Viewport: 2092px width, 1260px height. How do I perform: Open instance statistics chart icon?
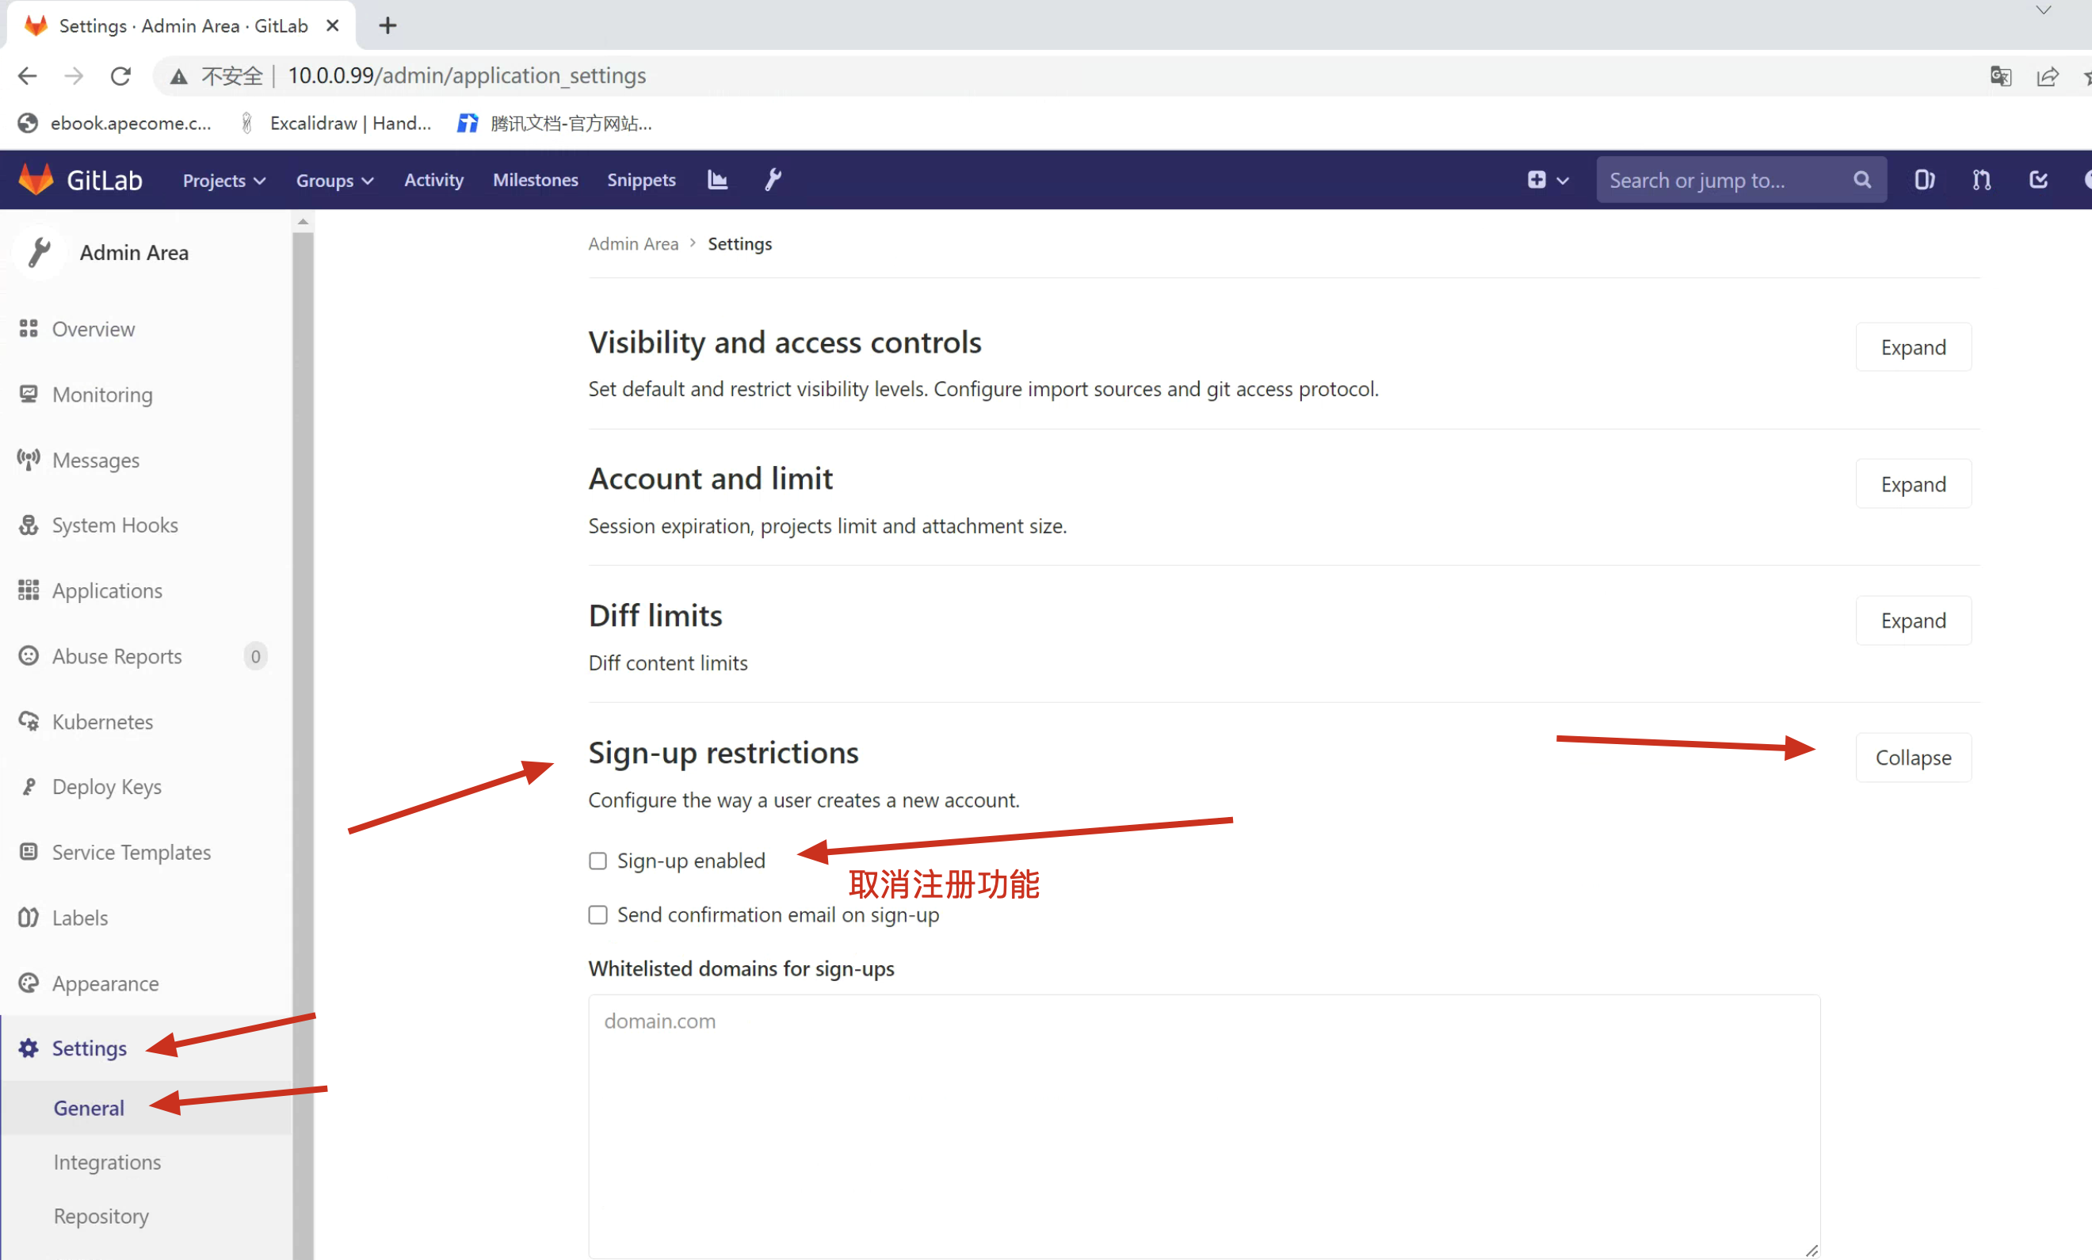(717, 180)
